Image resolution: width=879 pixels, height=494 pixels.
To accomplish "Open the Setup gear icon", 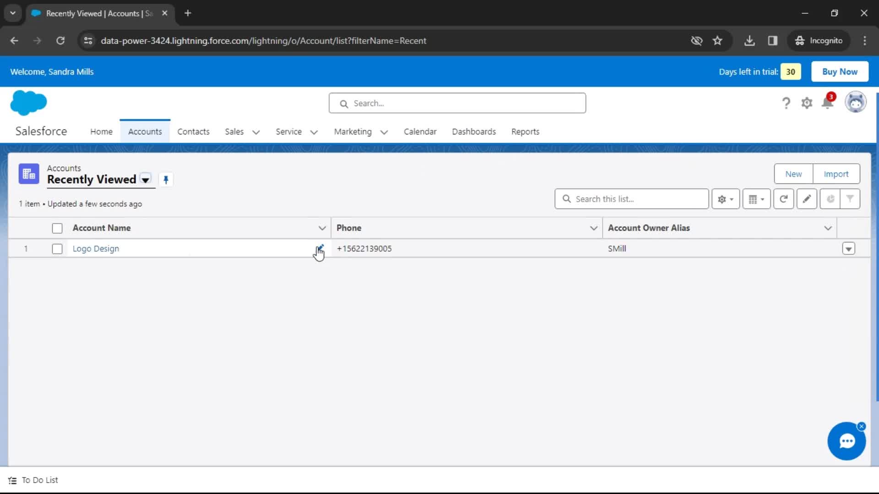I will coord(807,103).
